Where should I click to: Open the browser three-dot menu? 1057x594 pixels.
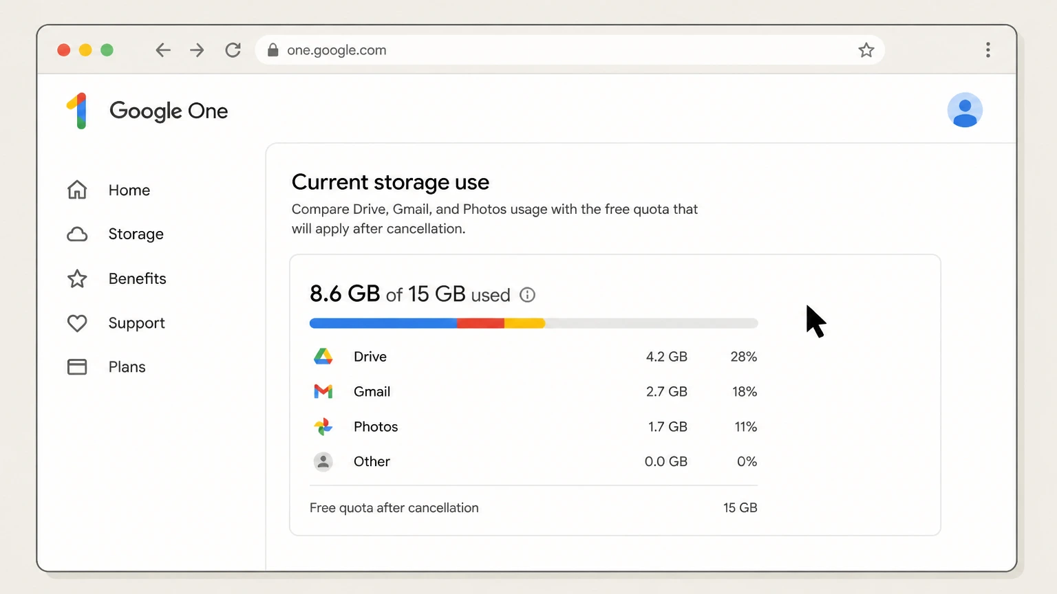(988, 50)
